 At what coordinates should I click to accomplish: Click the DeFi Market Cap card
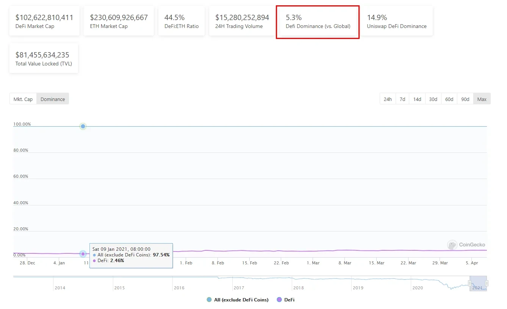point(44,21)
